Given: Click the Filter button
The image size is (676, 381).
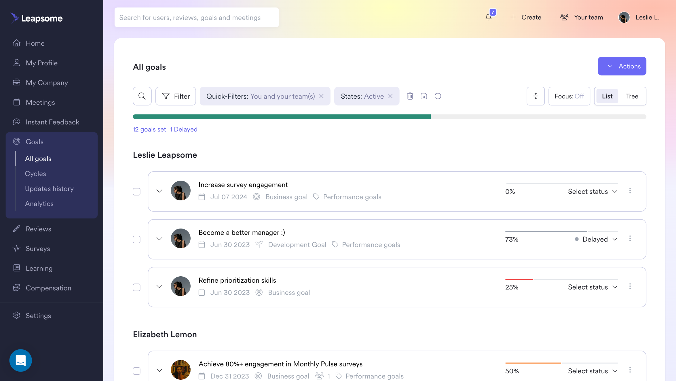Looking at the screenshot, I should click(176, 96).
